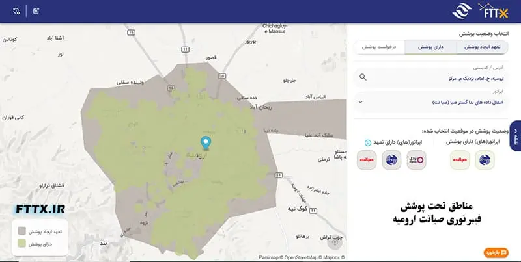Click the جارچلو map label

pos(289,81)
